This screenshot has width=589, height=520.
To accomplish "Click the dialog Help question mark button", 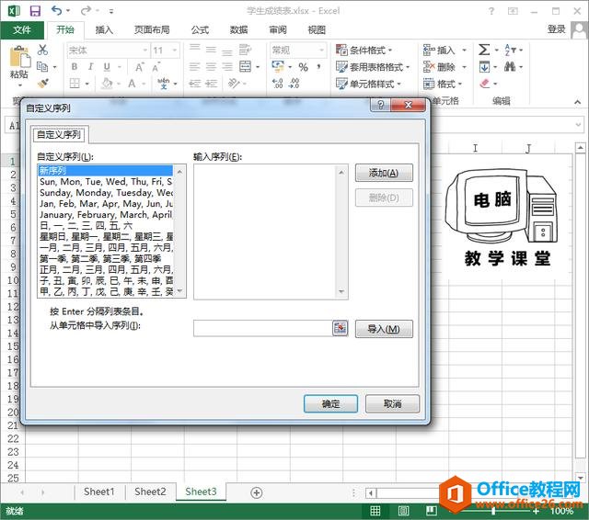I will pyautogui.click(x=380, y=105).
